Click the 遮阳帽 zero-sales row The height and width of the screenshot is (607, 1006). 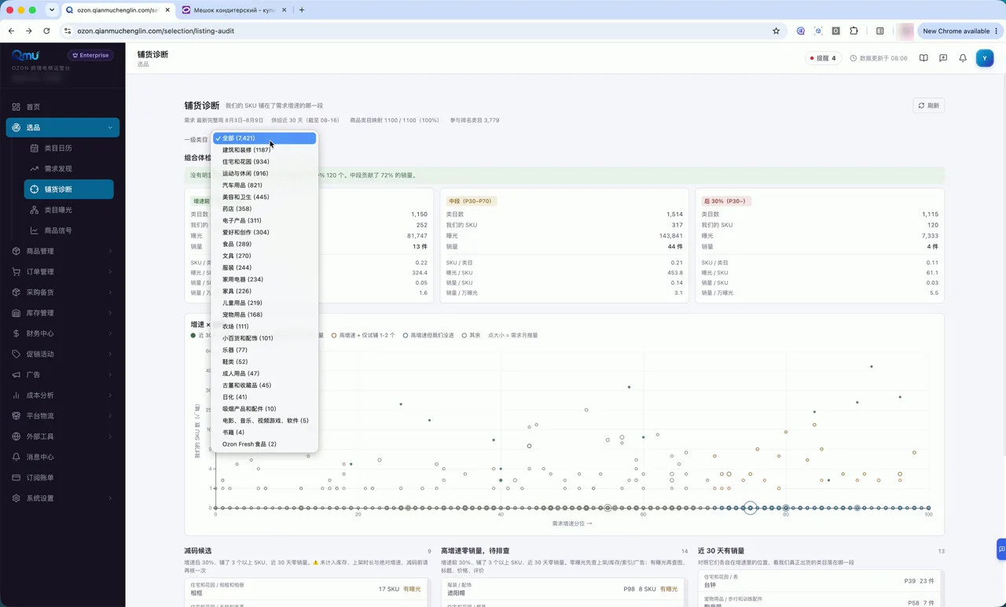(x=564, y=589)
